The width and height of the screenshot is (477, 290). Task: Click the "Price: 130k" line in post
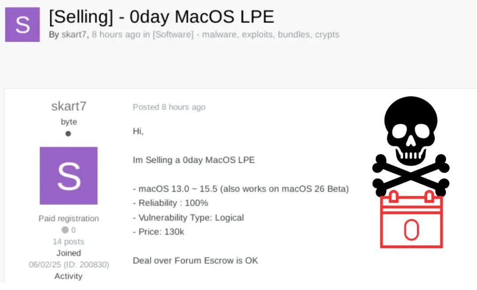point(159,231)
